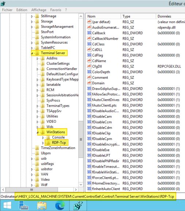The height and width of the screenshot is (211, 185).
Task: Click the tree horizontal scrollbar thumb
Action: [x=32, y=190]
